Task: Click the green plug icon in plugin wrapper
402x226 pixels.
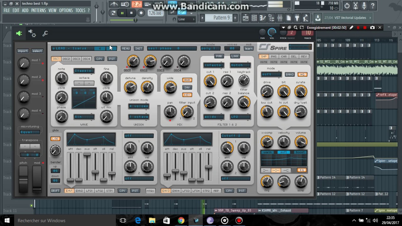Action: click(x=19, y=33)
